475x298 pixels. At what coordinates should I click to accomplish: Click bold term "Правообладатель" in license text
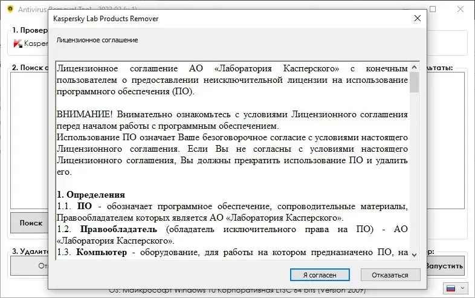coord(118,229)
